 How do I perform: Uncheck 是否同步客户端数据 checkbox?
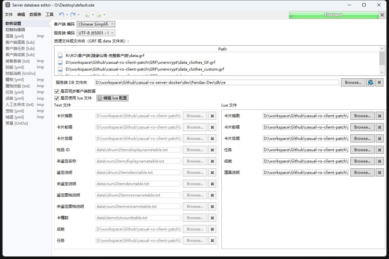click(x=57, y=91)
